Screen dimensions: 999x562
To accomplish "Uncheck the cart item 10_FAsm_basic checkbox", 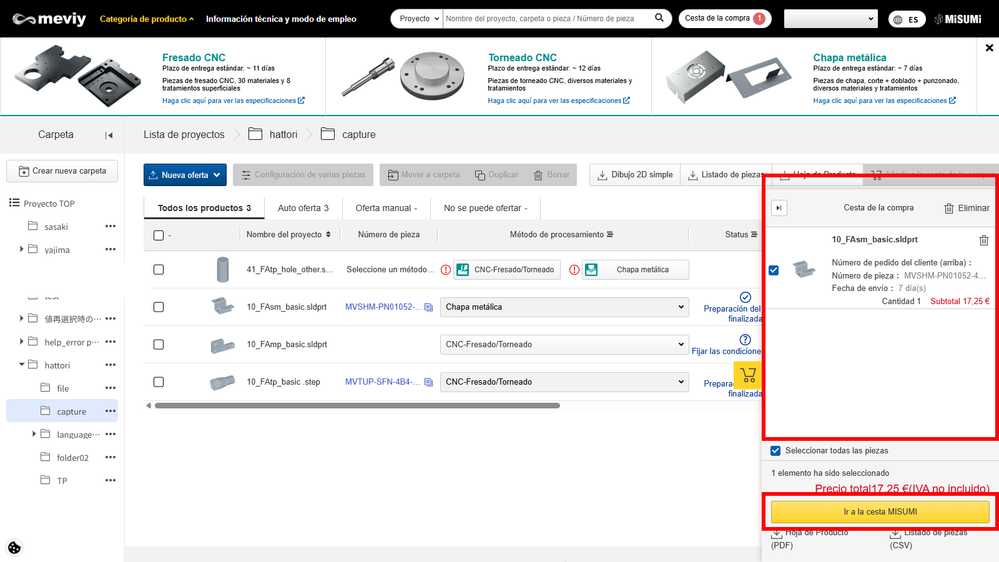I will point(774,270).
